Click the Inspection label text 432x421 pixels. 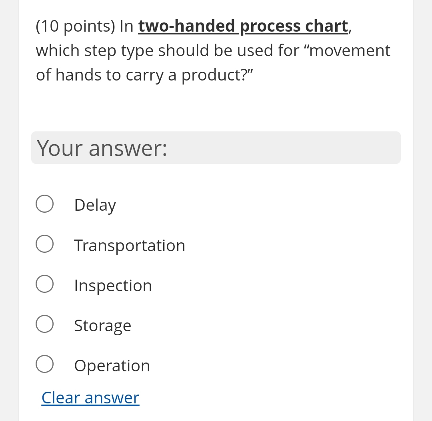point(113,285)
